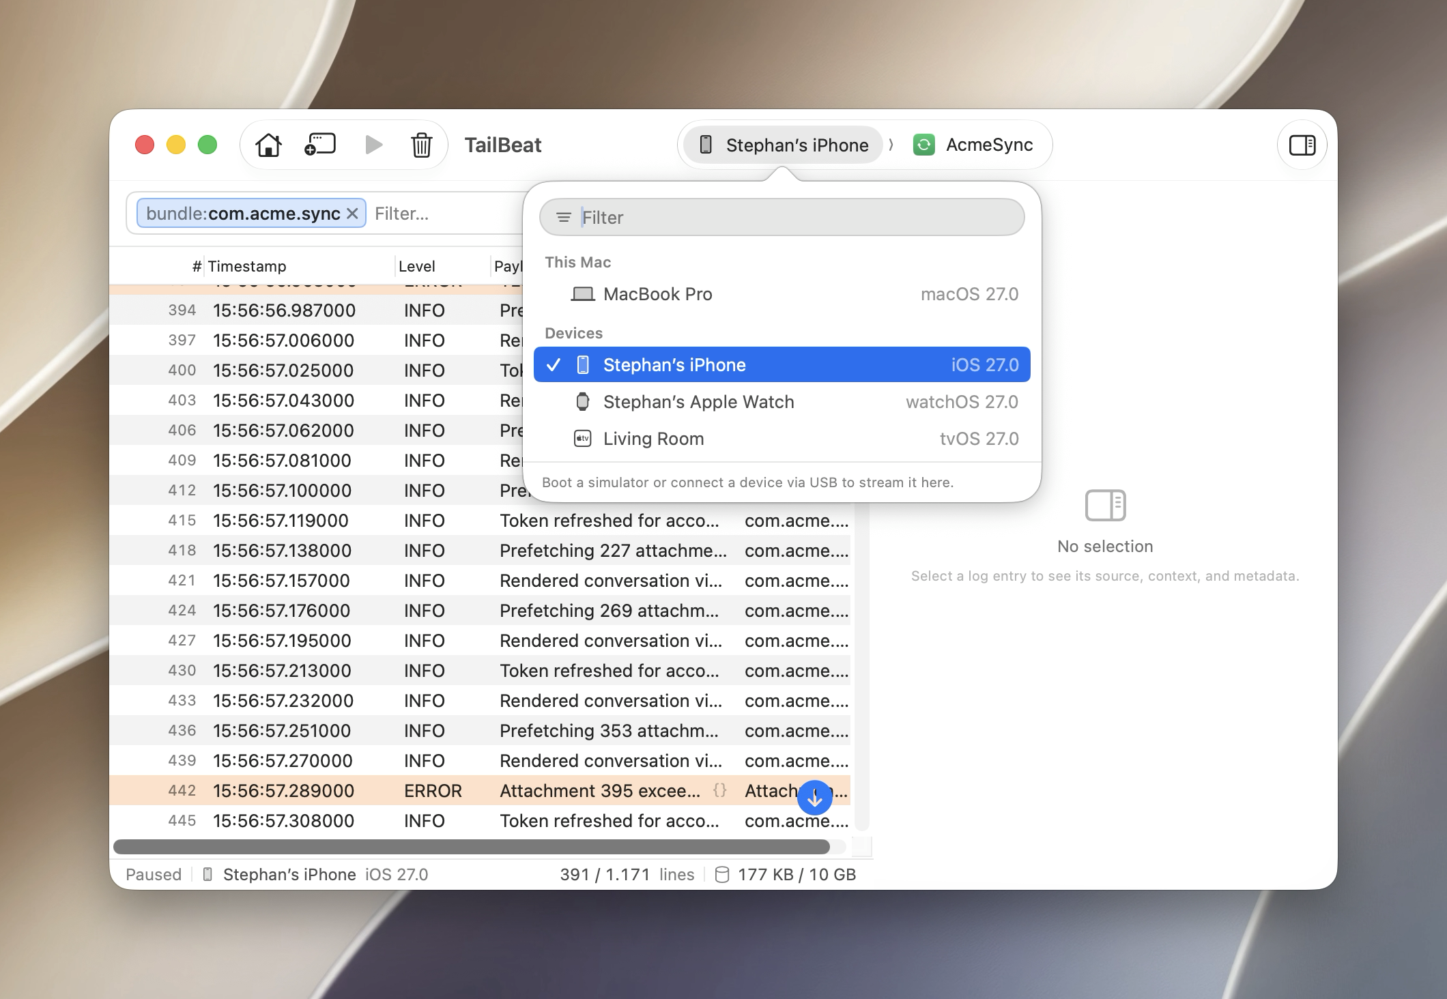Image resolution: width=1447 pixels, height=999 pixels.
Task: Click the watchOS 27.0 label
Action: tap(962, 402)
